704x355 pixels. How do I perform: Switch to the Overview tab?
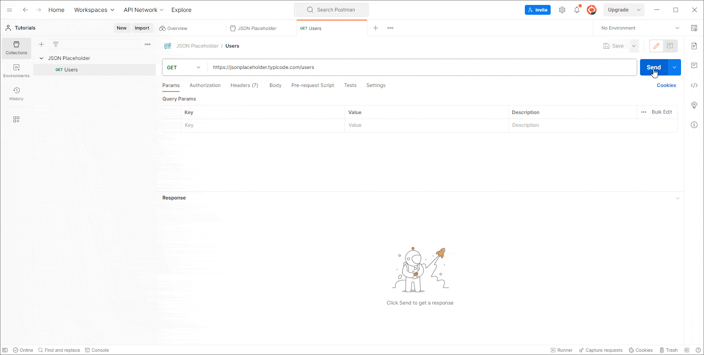click(x=191, y=28)
